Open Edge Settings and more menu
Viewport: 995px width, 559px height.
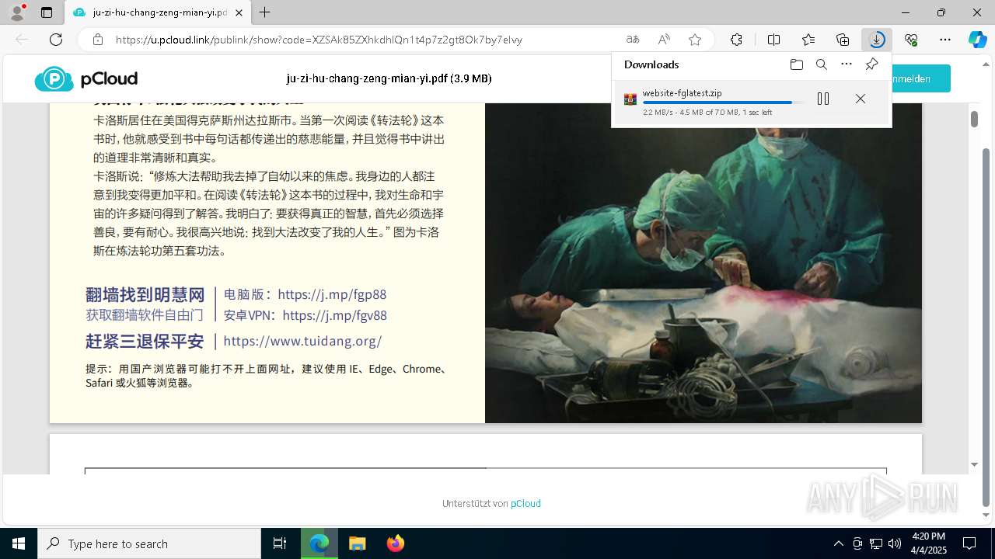click(945, 40)
